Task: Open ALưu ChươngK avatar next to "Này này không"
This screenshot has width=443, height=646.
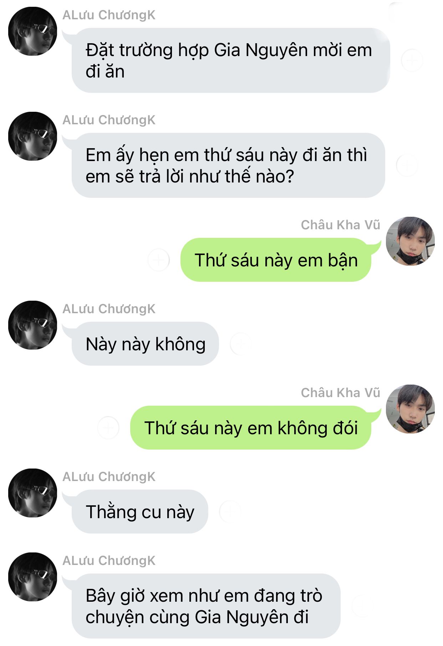Action: click(32, 325)
